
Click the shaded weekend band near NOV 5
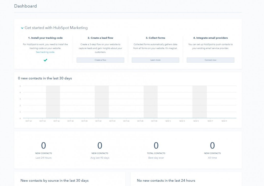click(x=199, y=102)
